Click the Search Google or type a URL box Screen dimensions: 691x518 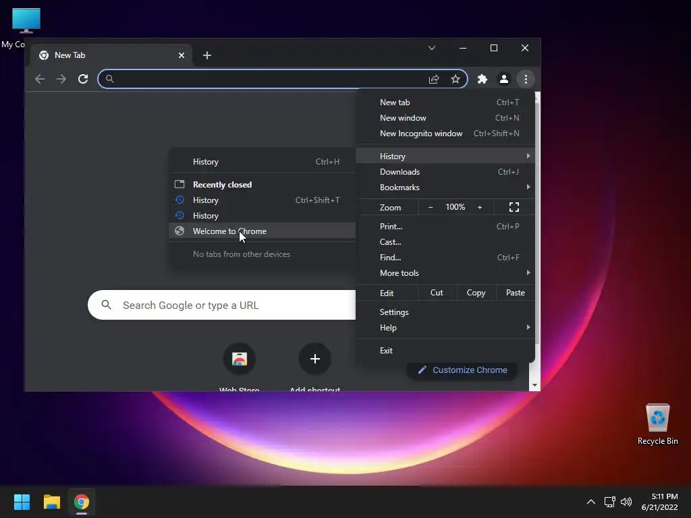point(221,305)
